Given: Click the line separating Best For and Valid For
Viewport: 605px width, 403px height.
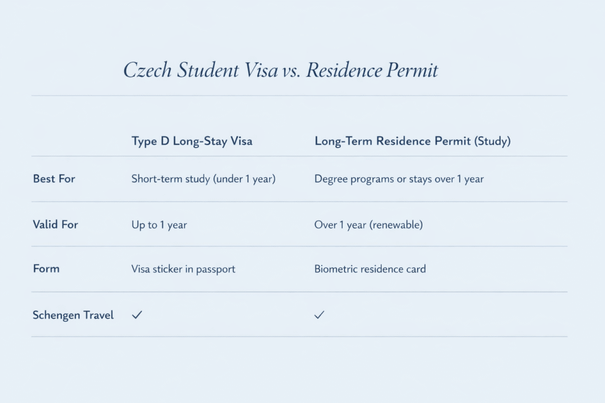Looking at the screenshot, I should click(299, 202).
